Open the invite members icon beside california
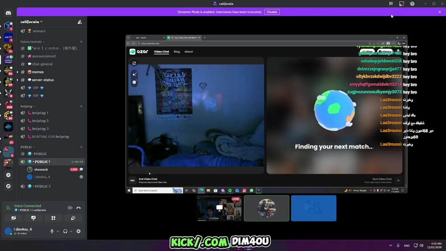The height and width of the screenshot is (251, 446). 80,22
